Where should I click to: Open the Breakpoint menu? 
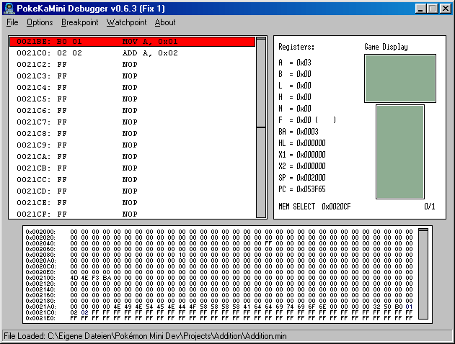[79, 22]
